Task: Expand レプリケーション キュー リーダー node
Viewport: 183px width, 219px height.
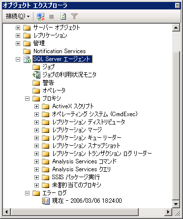Action: (36, 138)
